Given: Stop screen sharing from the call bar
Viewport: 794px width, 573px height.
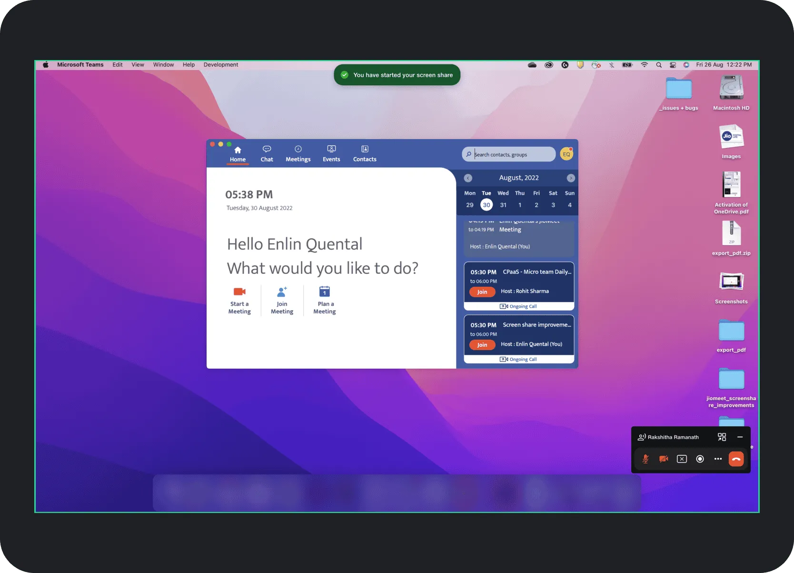Looking at the screenshot, I should tap(682, 459).
